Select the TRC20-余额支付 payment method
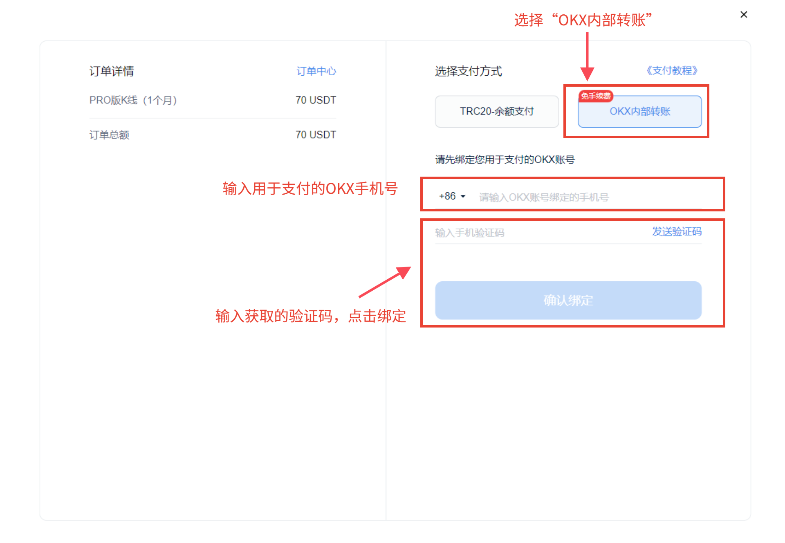Viewport: 785px width, 543px height. [497, 111]
